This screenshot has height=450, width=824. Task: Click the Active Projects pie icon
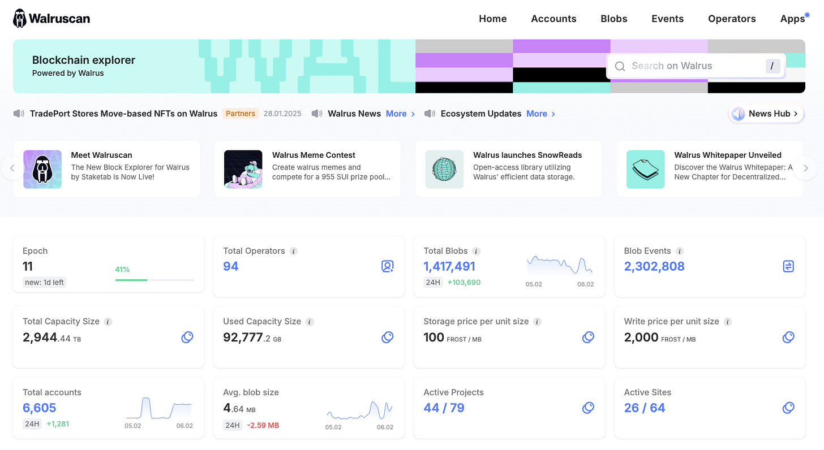[x=588, y=408]
